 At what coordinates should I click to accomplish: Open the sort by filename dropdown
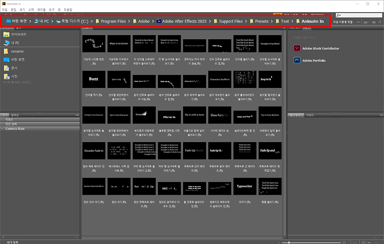tap(344, 22)
